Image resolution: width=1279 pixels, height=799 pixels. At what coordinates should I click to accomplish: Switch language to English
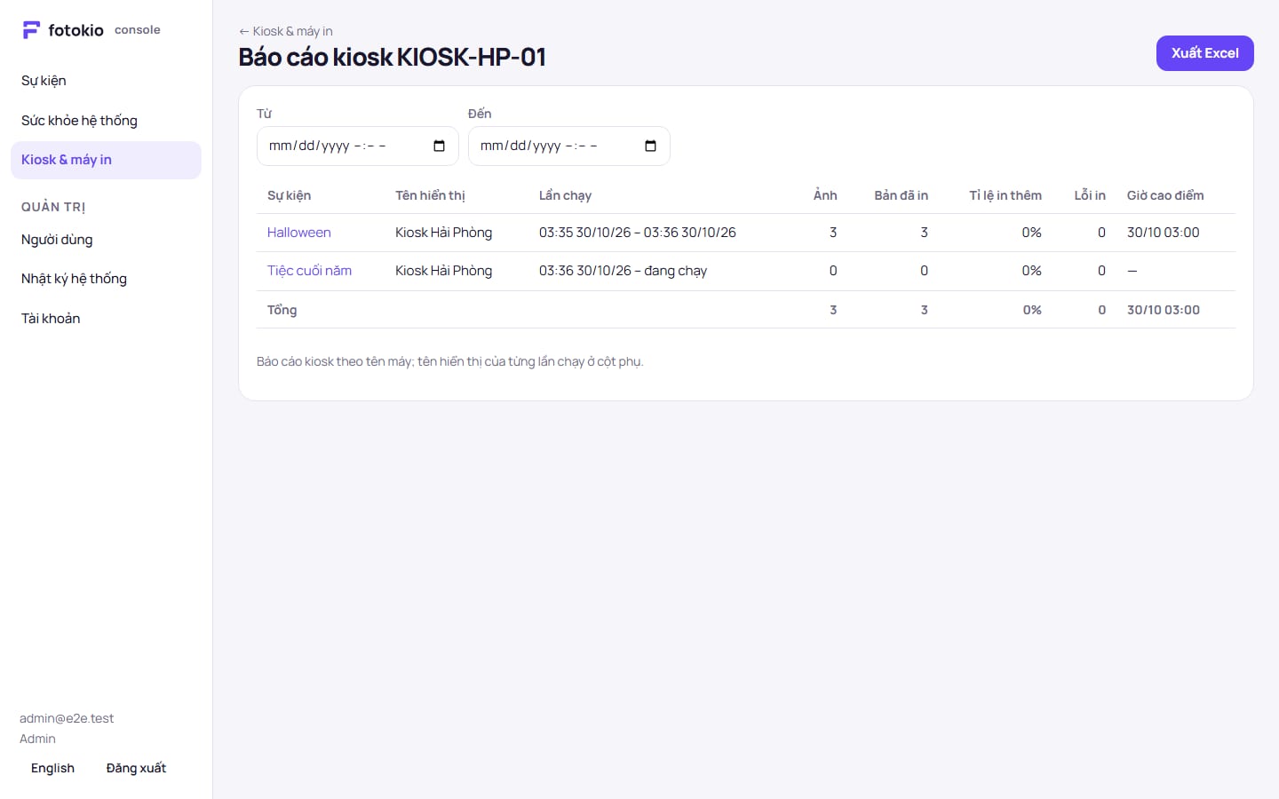coord(52,769)
